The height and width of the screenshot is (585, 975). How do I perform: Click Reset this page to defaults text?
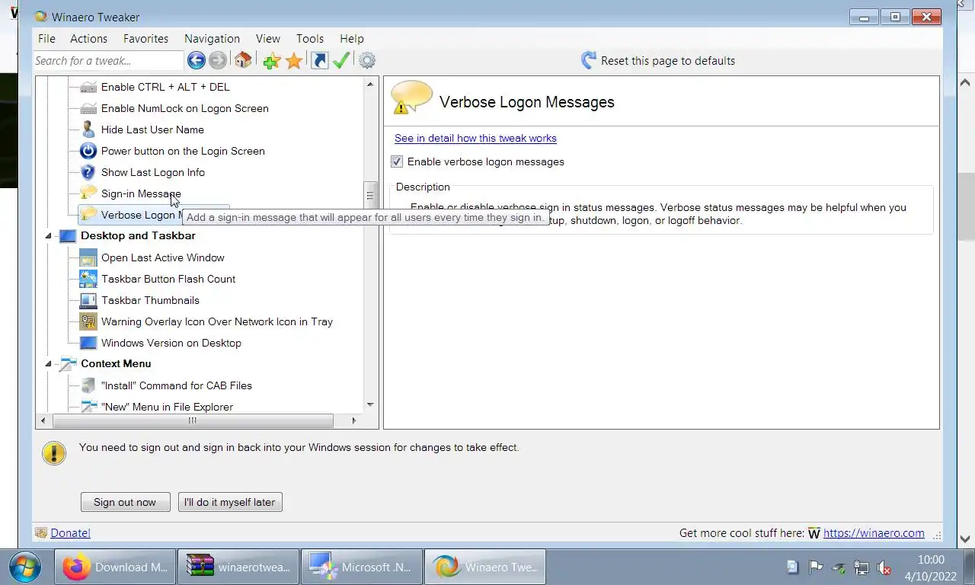(x=668, y=61)
